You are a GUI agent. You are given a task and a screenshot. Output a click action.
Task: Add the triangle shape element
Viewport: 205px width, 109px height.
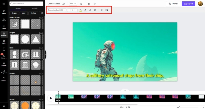[36, 39]
